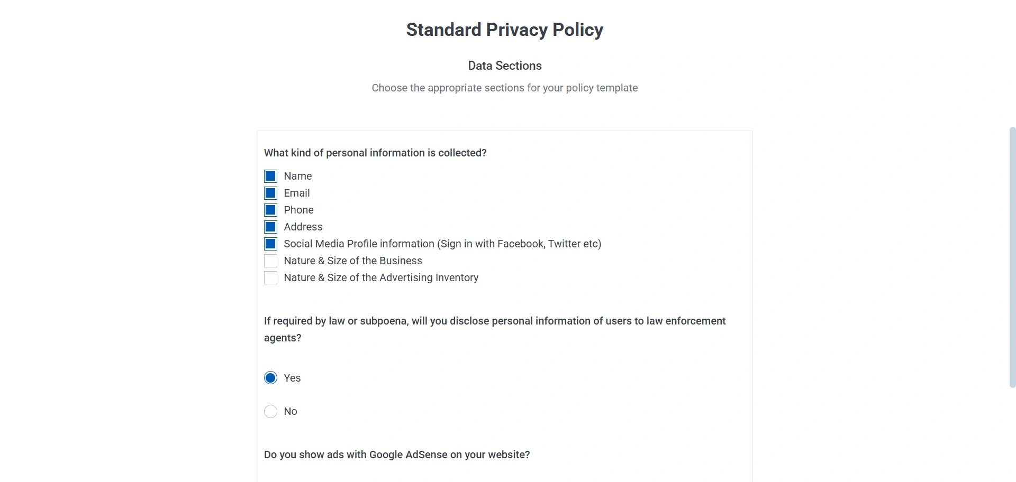Untick the Phone checkbox
Screen dimensions: 1016x482
pyautogui.click(x=270, y=210)
